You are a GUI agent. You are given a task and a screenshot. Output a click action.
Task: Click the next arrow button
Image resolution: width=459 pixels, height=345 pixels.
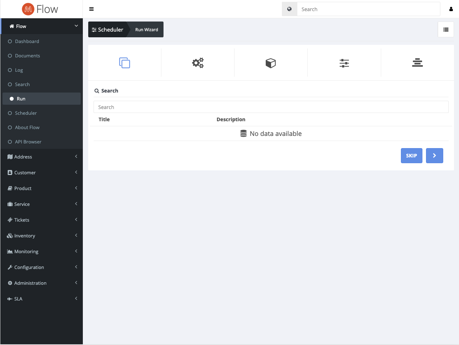coord(434,156)
